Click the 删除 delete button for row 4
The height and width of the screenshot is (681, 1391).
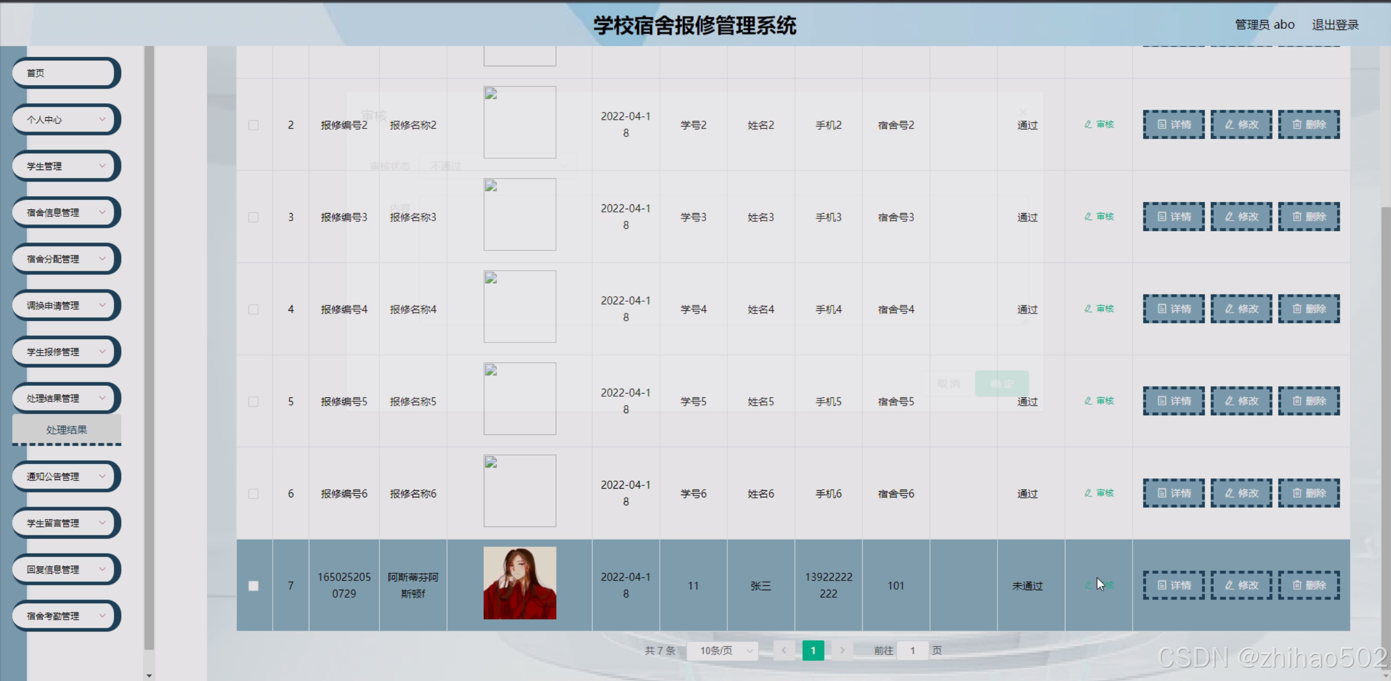click(1308, 309)
